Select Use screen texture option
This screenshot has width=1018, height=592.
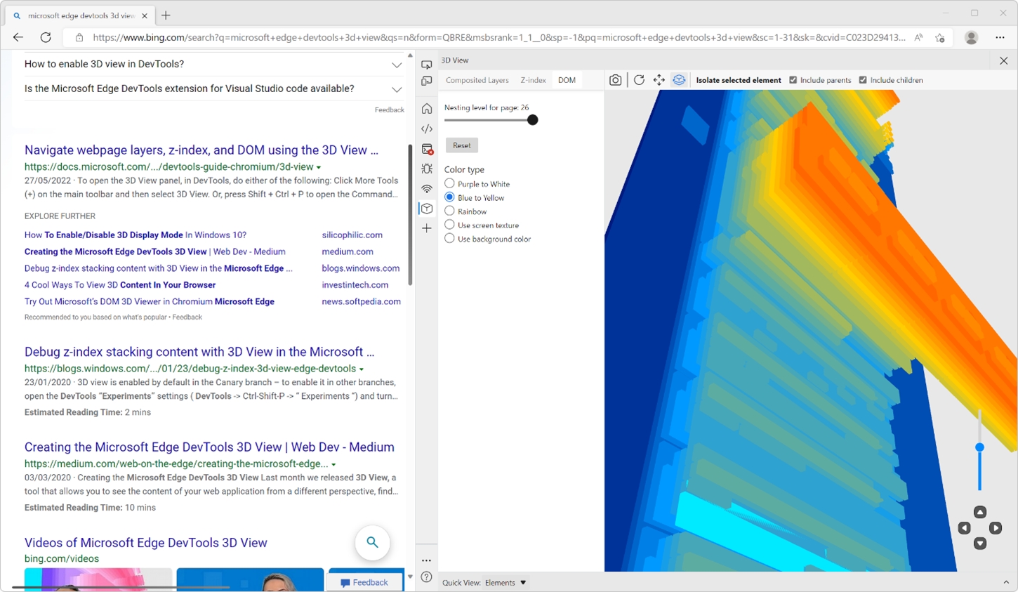tap(449, 225)
